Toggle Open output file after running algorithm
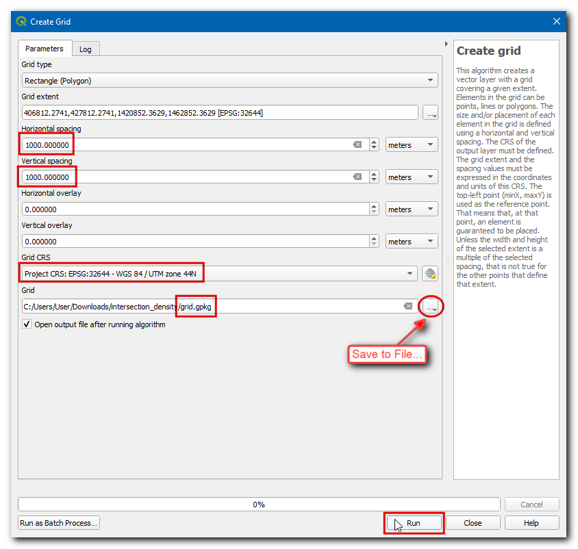The width and height of the screenshot is (578, 549). pyautogui.click(x=27, y=324)
